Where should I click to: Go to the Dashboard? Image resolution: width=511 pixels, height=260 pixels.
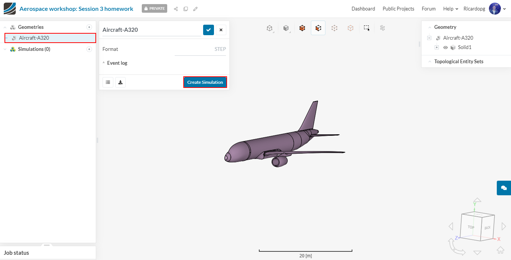point(363,9)
